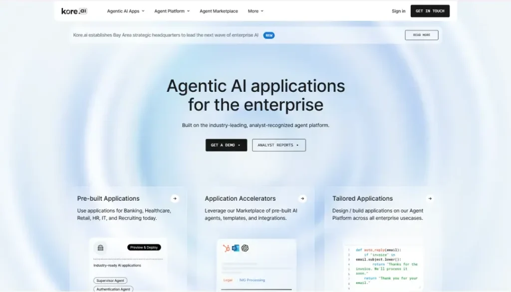Click the HubSpot integration icon

(226, 249)
